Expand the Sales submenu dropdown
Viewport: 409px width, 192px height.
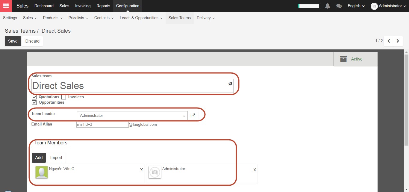coord(30,18)
